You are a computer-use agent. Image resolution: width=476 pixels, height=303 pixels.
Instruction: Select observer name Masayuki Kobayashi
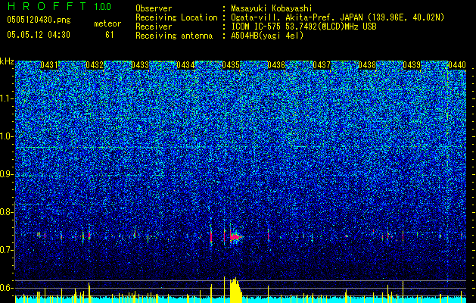[272, 8]
